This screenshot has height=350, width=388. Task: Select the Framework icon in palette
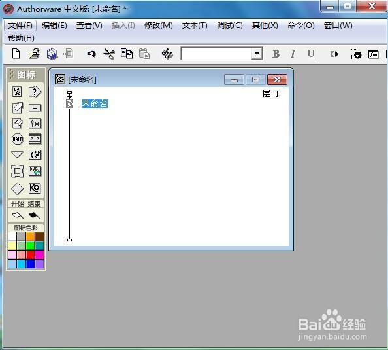pos(18,171)
